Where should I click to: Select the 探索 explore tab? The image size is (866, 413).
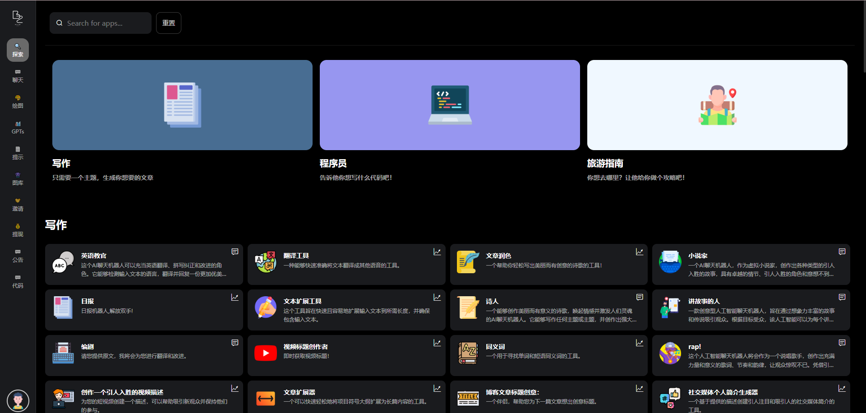pos(18,50)
